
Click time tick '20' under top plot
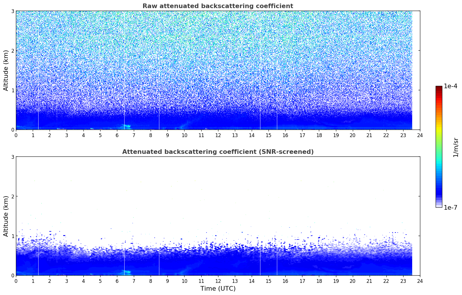(x=353, y=135)
